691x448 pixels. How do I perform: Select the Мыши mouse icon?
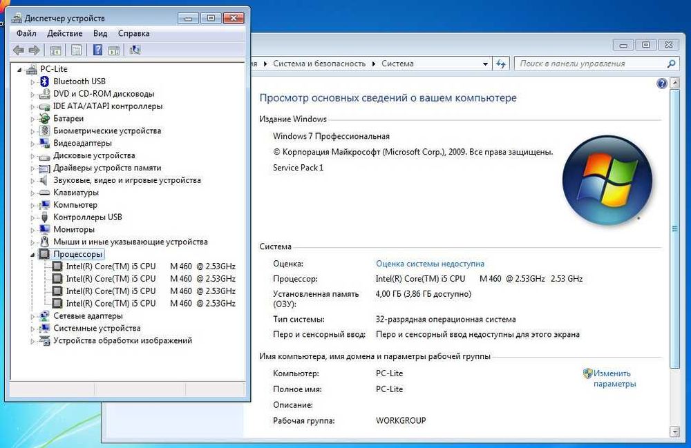pyautogui.click(x=44, y=242)
